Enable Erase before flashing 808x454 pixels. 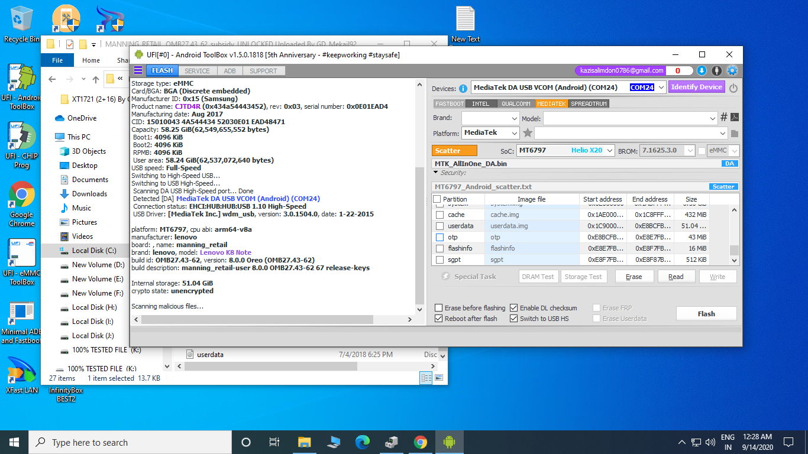(x=438, y=308)
